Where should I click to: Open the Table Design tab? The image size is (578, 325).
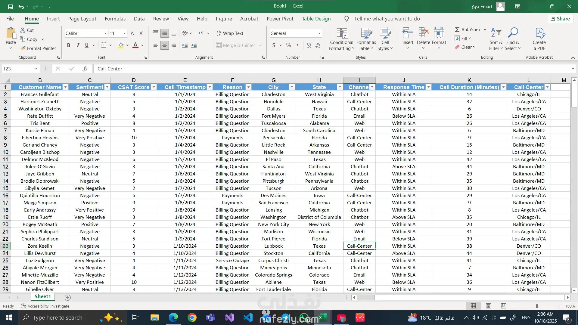coord(316,19)
